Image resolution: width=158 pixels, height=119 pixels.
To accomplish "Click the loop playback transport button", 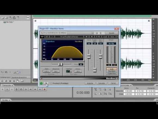I will point(21,89).
